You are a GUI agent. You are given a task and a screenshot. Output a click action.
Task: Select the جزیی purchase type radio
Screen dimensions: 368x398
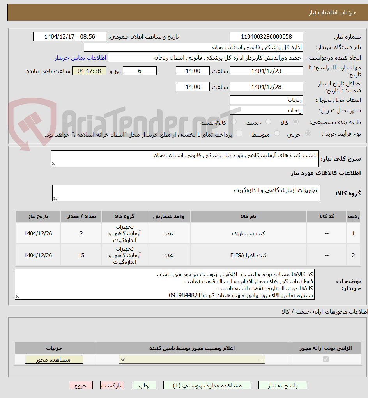pos(308,133)
